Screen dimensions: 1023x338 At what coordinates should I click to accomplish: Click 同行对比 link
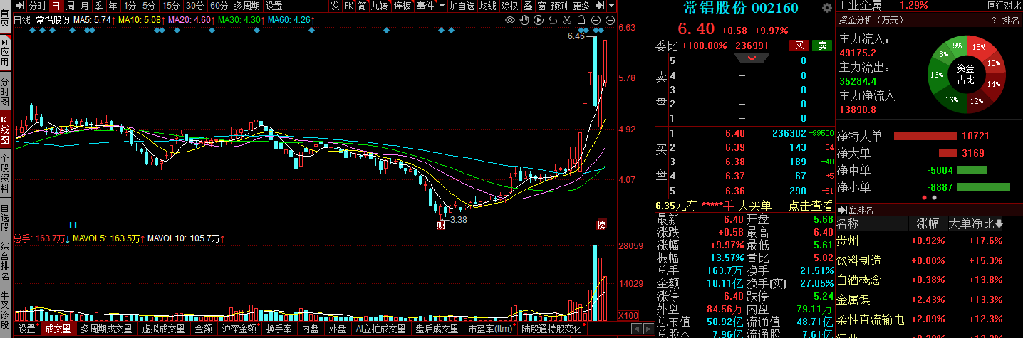point(1004,5)
